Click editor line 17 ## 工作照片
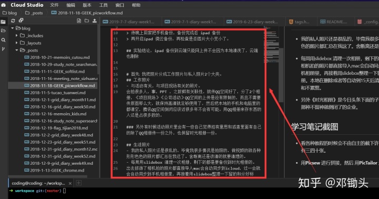Screen dimensions: 379x199 click(138, 80)
